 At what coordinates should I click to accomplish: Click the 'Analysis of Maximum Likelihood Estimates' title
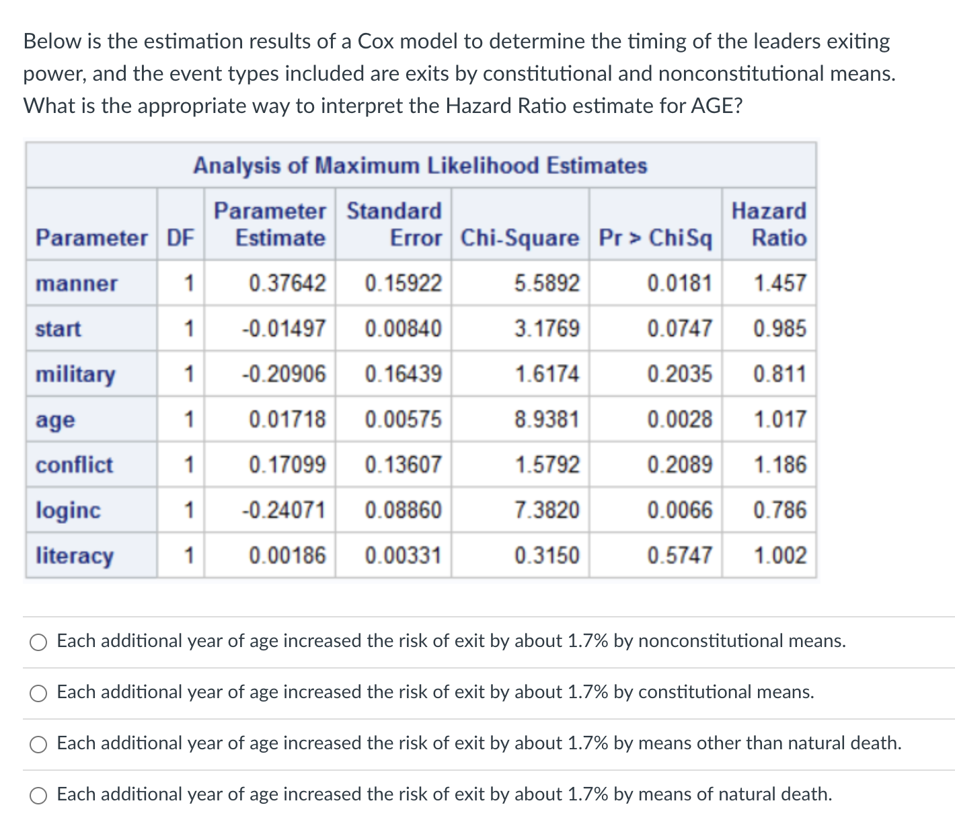[x=420, y=165]
